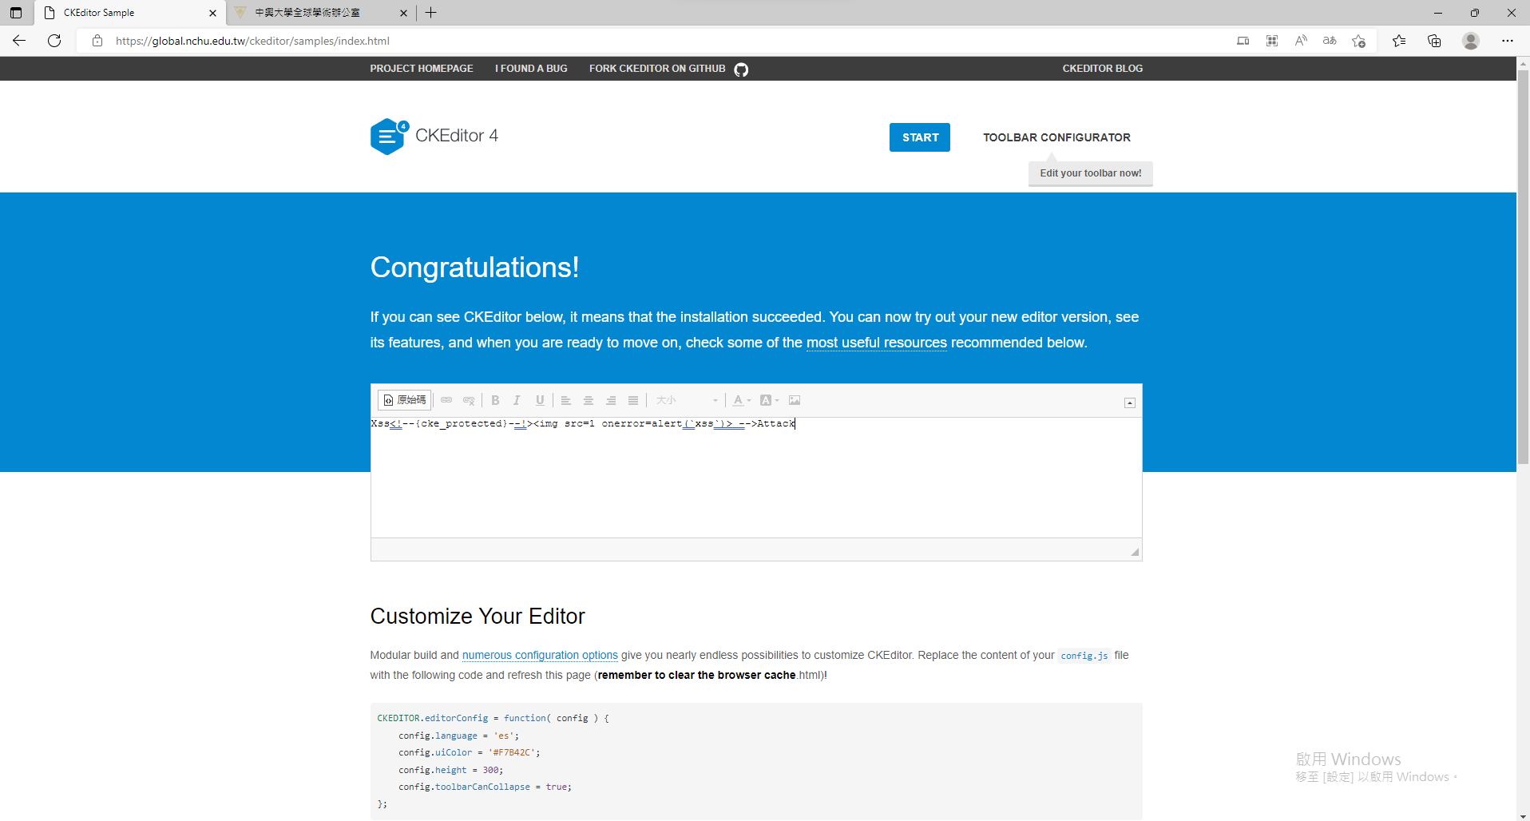Follow the 'most useful resources' link

click(877, 343)
